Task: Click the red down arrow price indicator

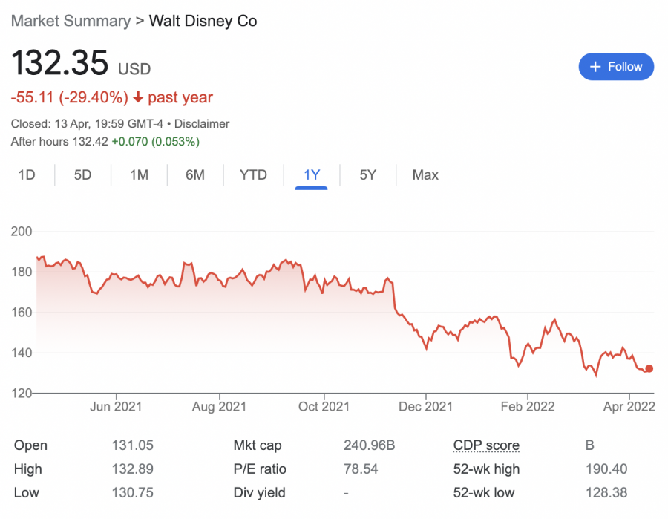Action: pyautogui.click(x=137, y=97)
